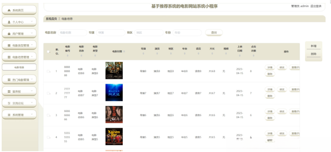This screenshot has width=331, height=152.
Task: Sort table by 演员 column arrows
Action: point(157,54)
